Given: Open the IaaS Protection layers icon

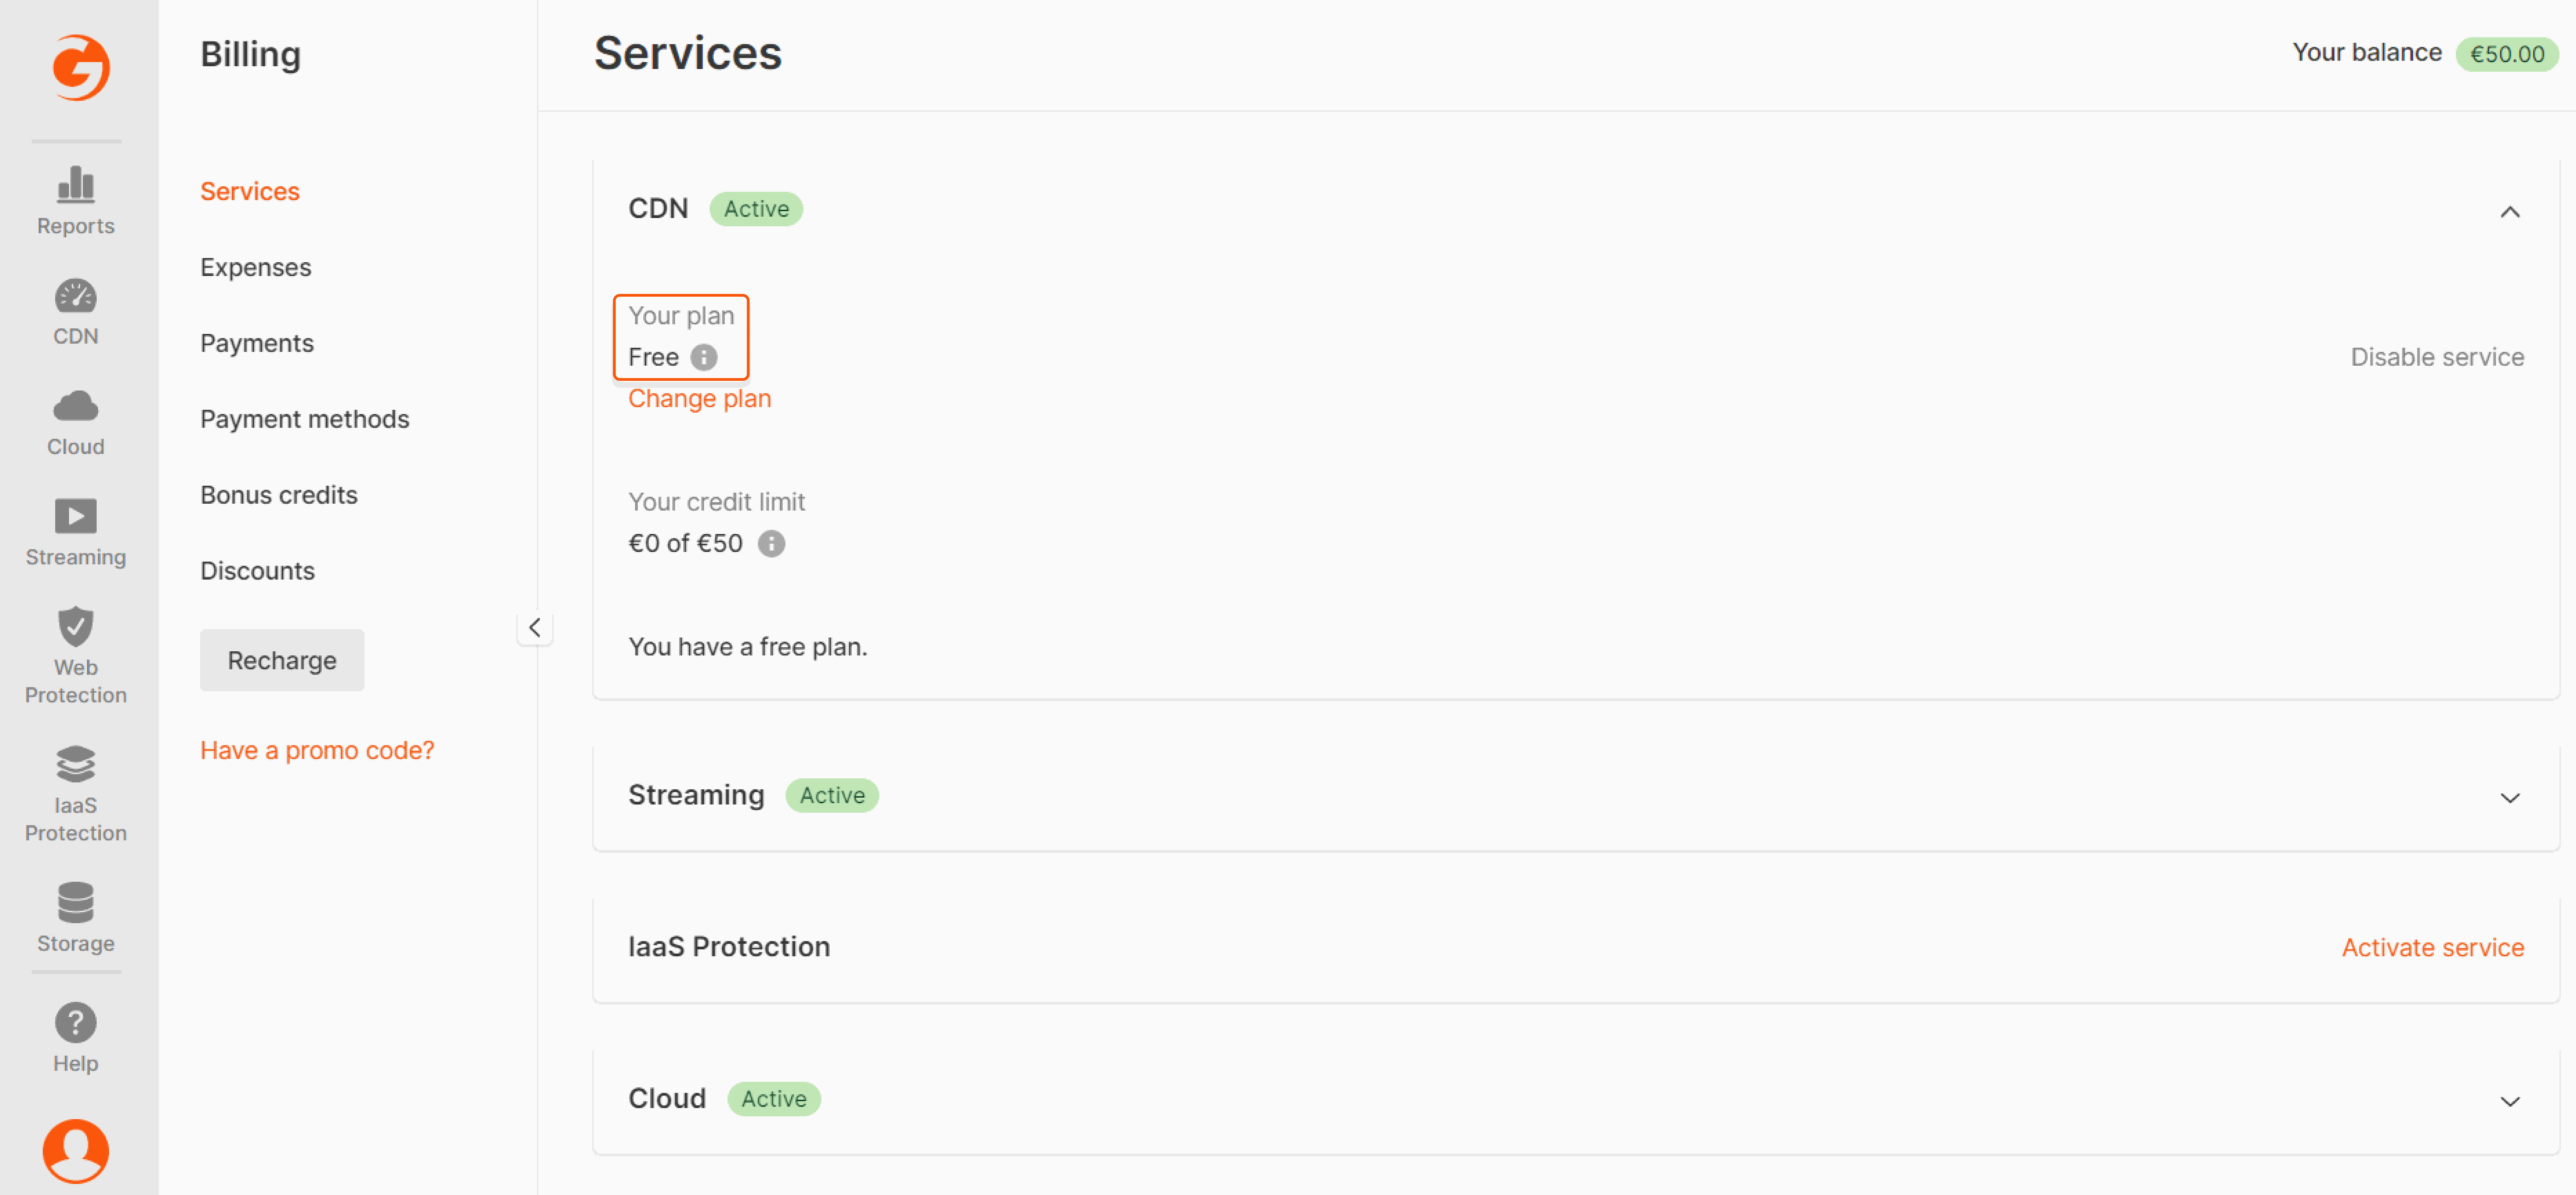Looking at the screenshot, I should [76, 764].
